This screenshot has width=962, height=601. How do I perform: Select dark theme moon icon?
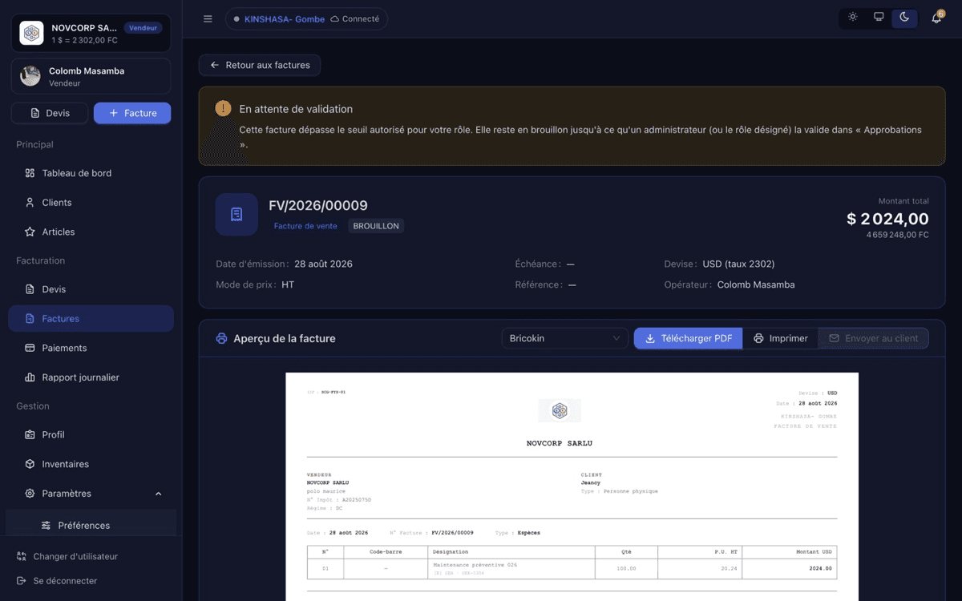[904, 17]
